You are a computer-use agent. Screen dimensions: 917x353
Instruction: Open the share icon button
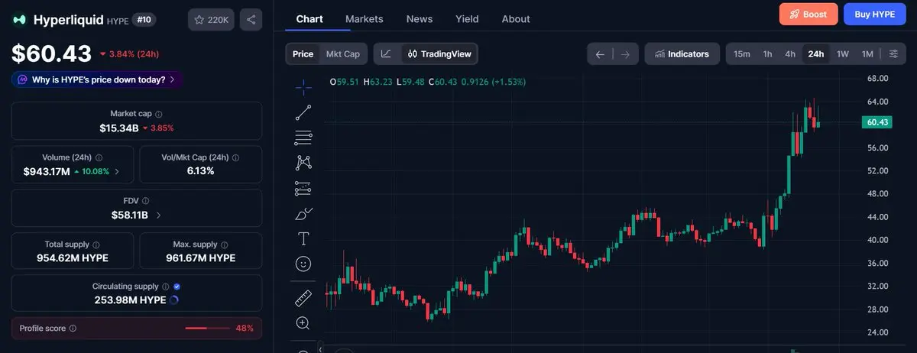tap(251, 20)
